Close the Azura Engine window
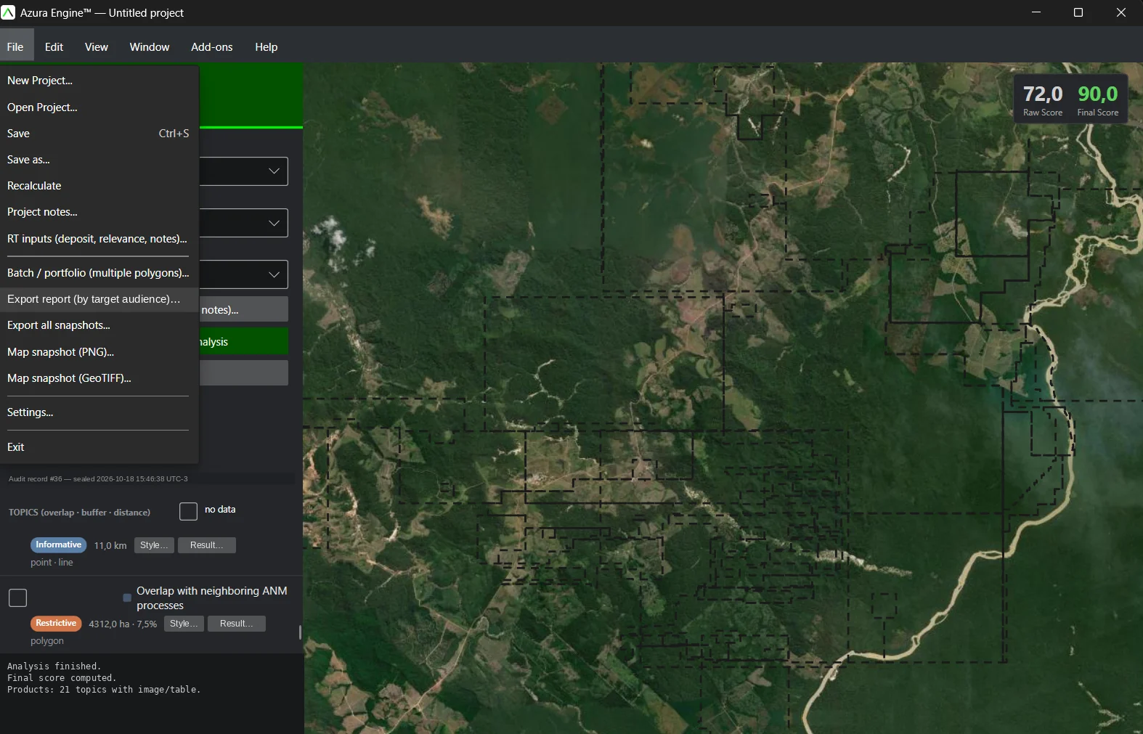 pyautogui.click(x=1121, y=12)
